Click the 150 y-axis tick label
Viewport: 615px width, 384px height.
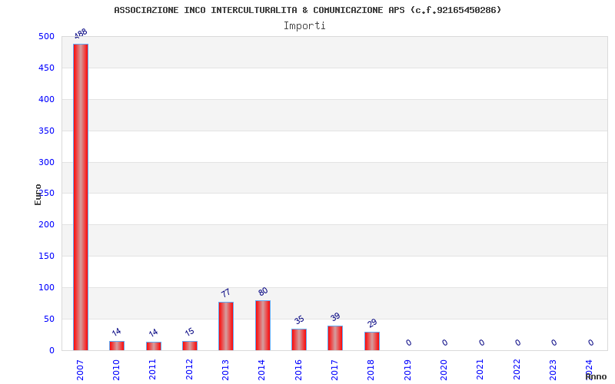[46, 256]
